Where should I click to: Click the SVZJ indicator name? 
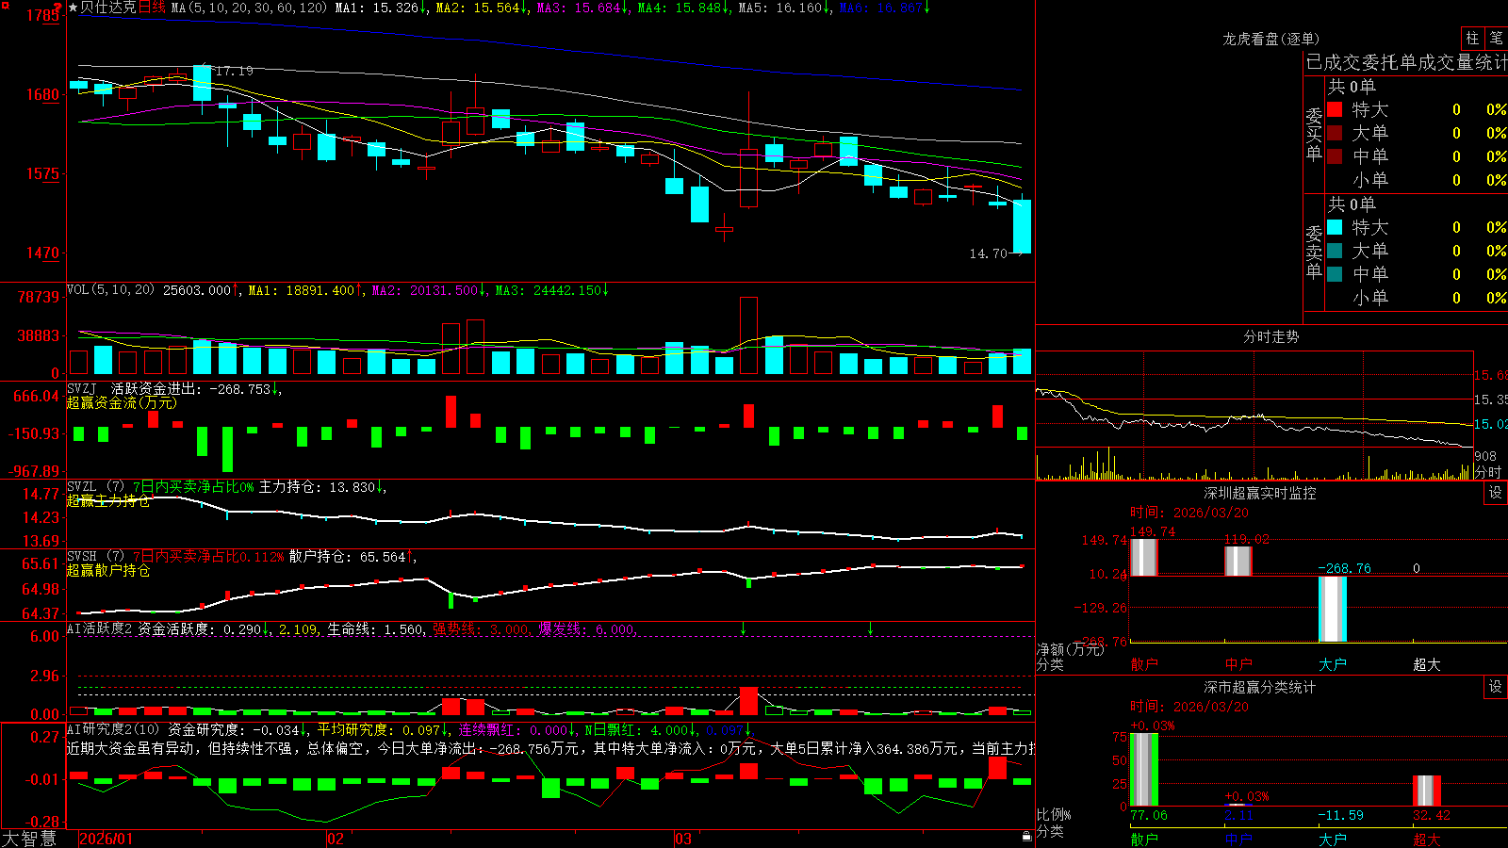click(x=81, y=388)
